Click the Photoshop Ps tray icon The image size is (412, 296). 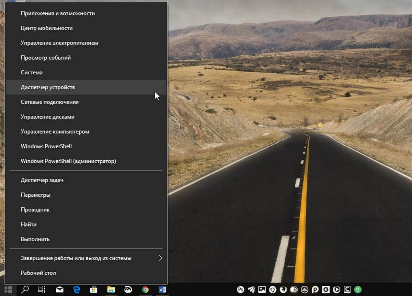click(241, 289)
